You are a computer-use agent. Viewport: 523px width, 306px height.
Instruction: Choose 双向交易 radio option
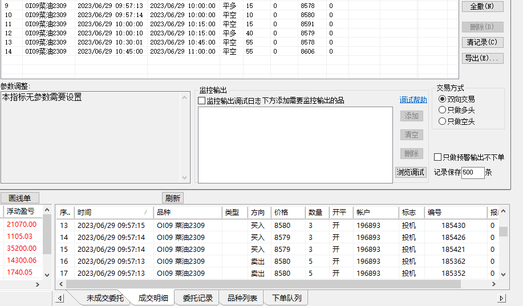[x=442, y=99]
